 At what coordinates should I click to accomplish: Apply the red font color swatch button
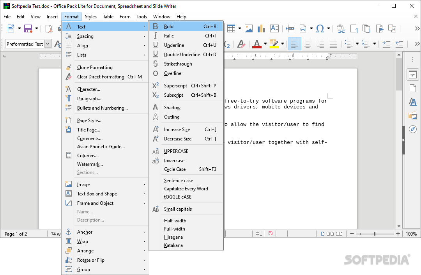[257, 44]
